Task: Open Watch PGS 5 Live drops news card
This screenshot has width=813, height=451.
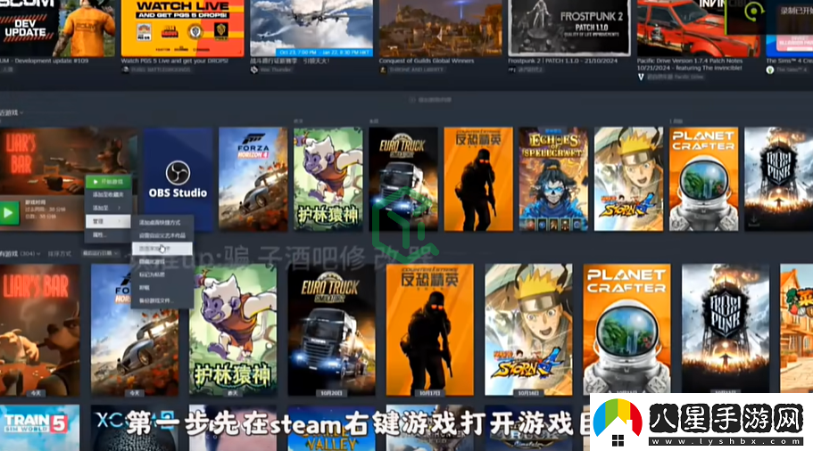Action: coord(183,28)
